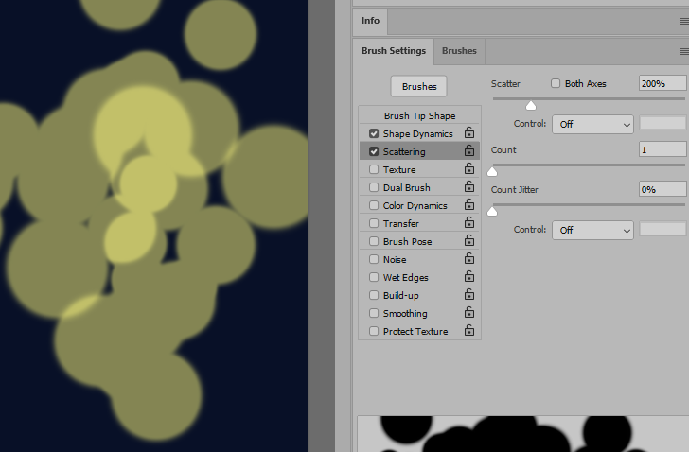Click the Scatter 200% value field
Screen dimensions: 689x452
click(662, 83)
